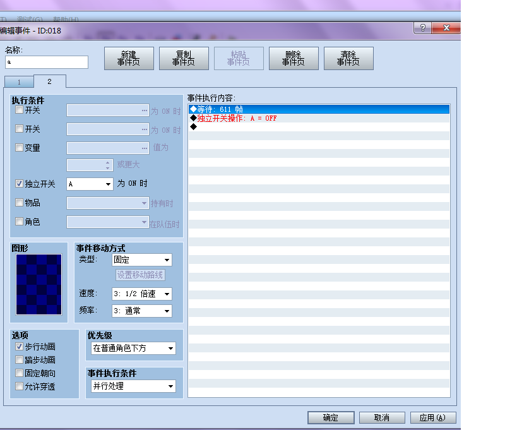Click the 图形 event graphic preview

click(39, 284)
